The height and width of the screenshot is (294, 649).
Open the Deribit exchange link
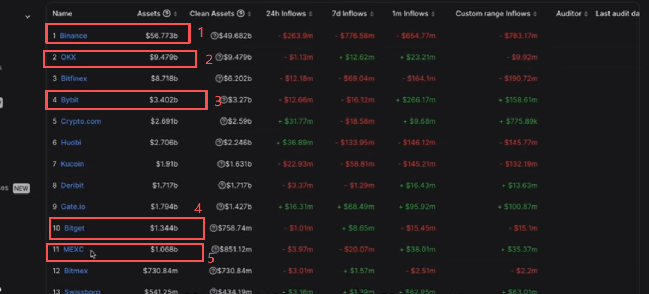(72, 185)
